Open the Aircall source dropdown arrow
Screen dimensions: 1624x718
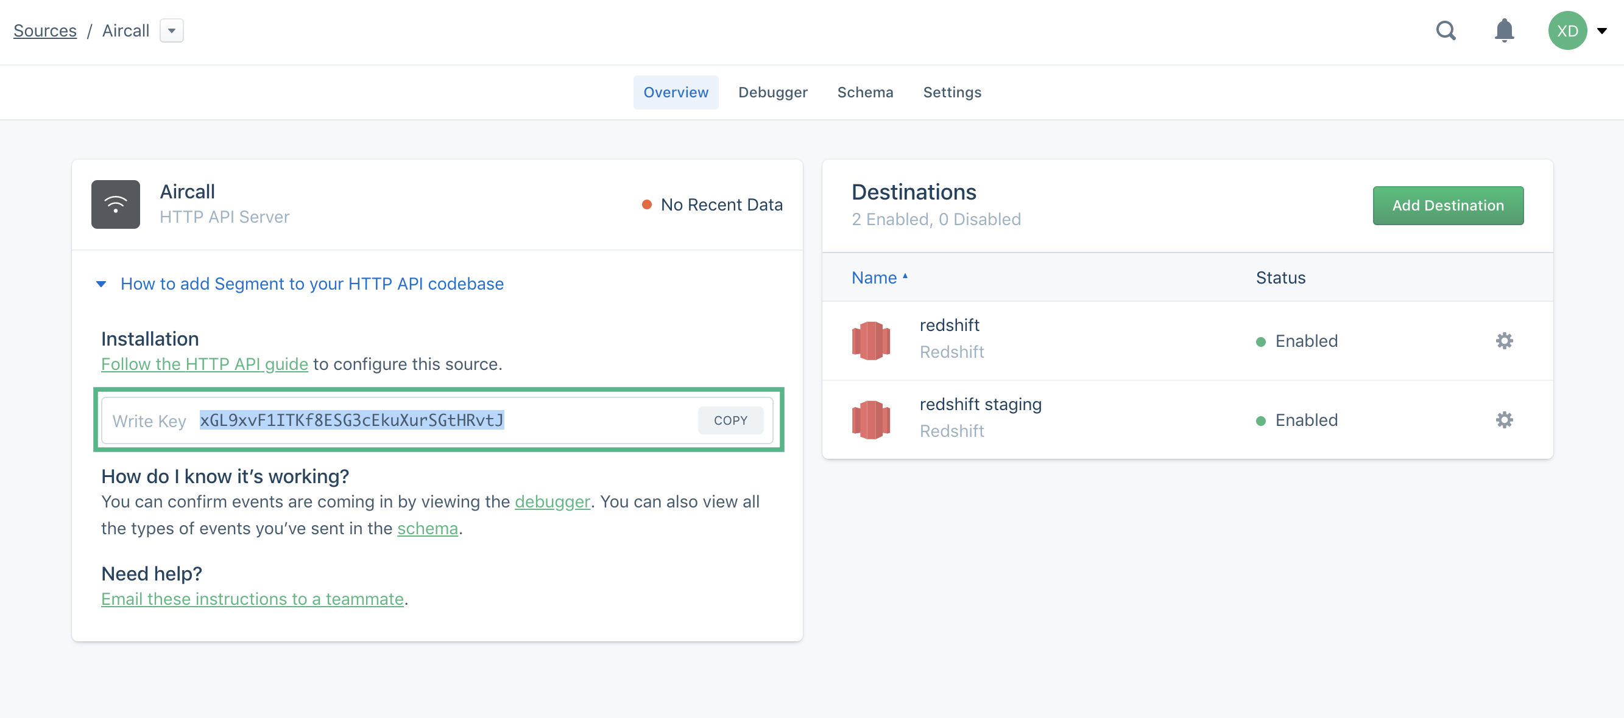(x=173, y=30)
